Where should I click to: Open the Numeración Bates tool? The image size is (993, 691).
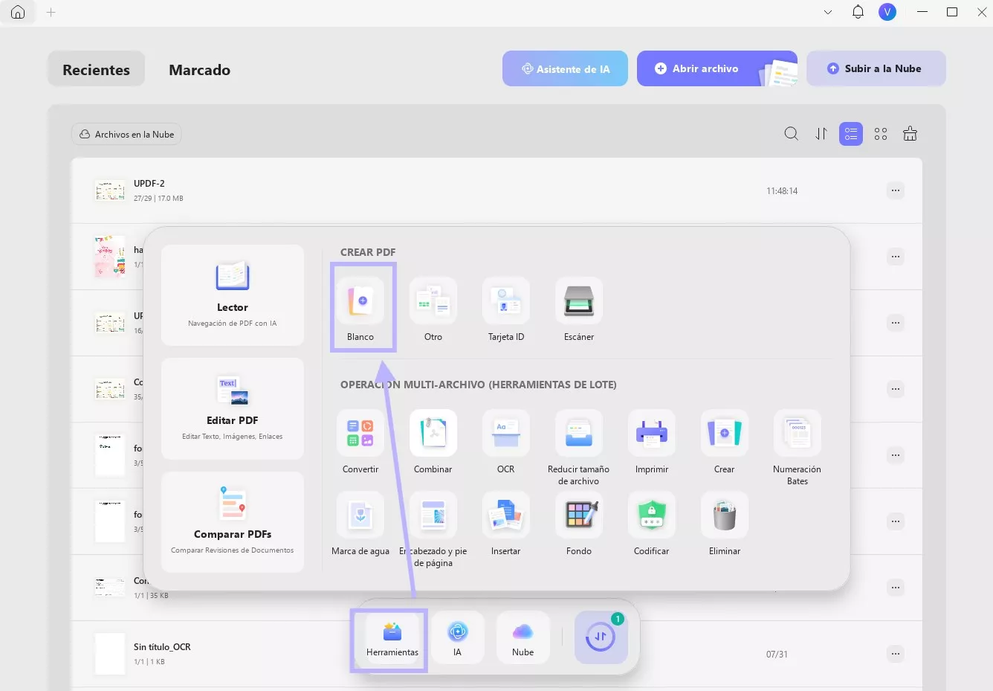798,446
